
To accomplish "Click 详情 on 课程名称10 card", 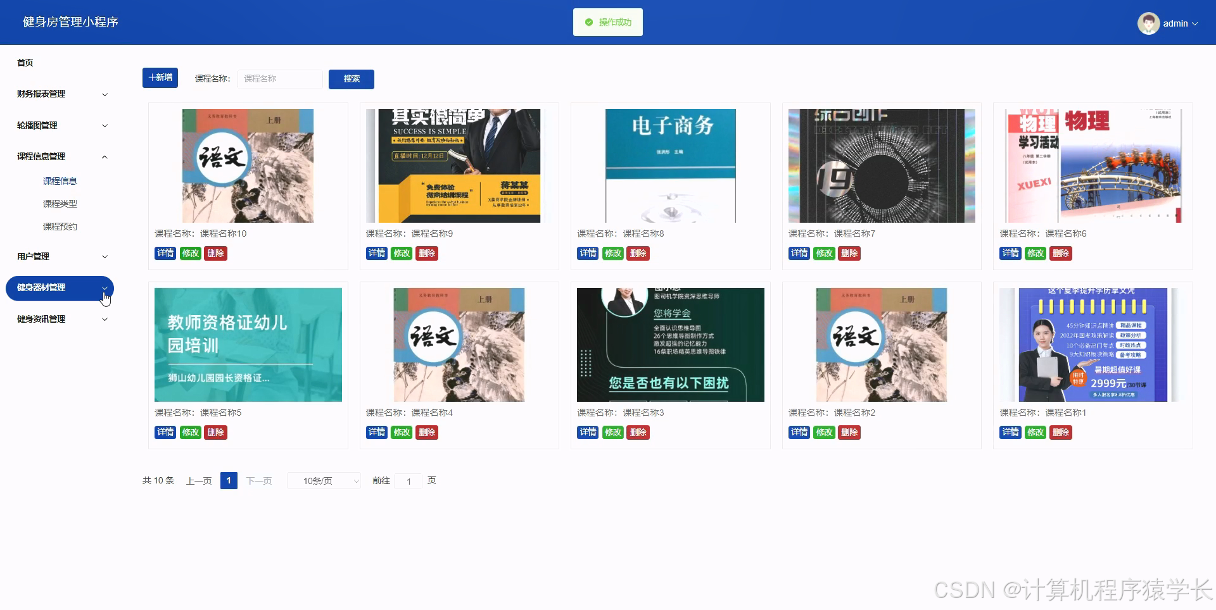I will (x=165, y=253).
